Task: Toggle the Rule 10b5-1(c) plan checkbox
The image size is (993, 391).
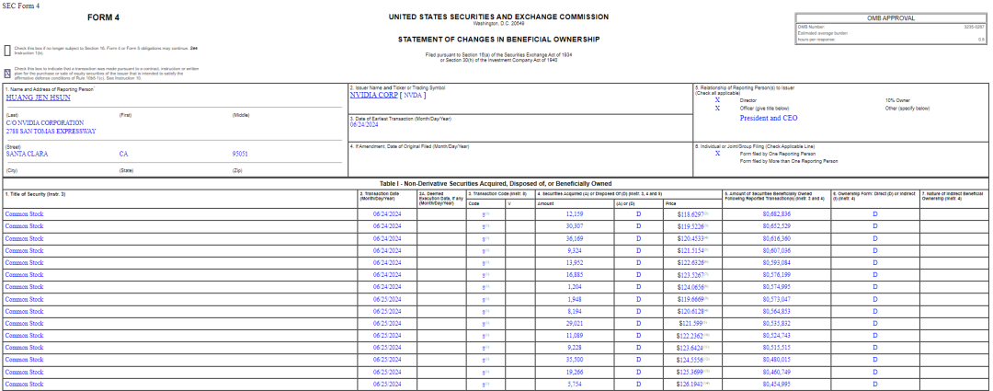Action: 7,74
